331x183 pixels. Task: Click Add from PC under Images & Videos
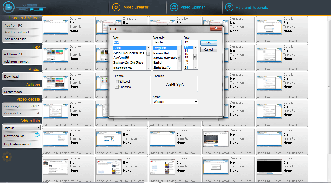[x=13, y=25]
